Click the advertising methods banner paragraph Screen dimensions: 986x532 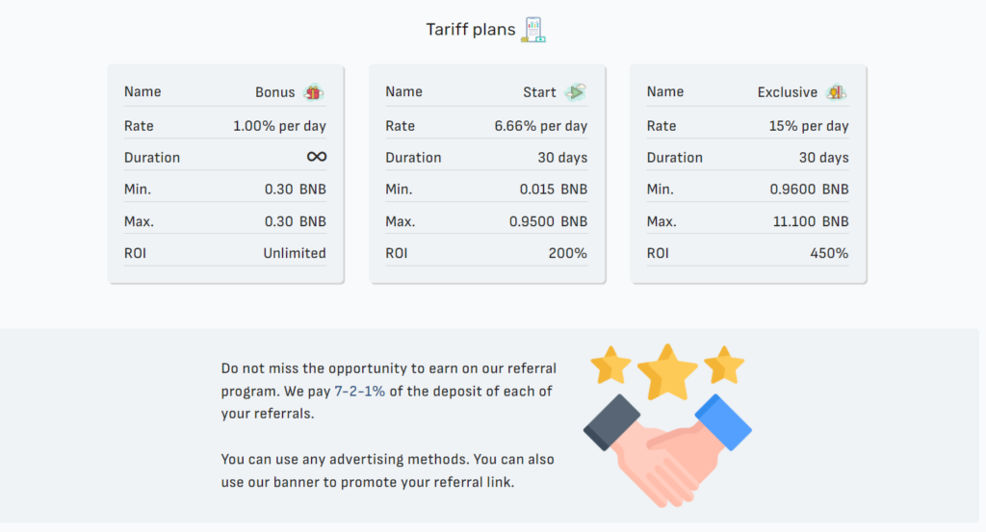387,470
